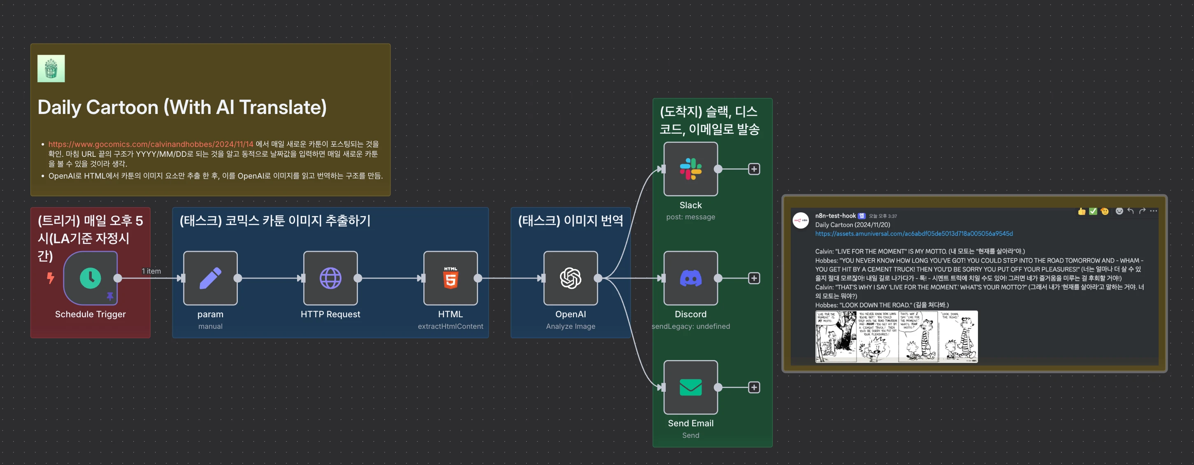Click the plus button after Slack node
The image size is (1194, 465).
(x=754, y=169)
